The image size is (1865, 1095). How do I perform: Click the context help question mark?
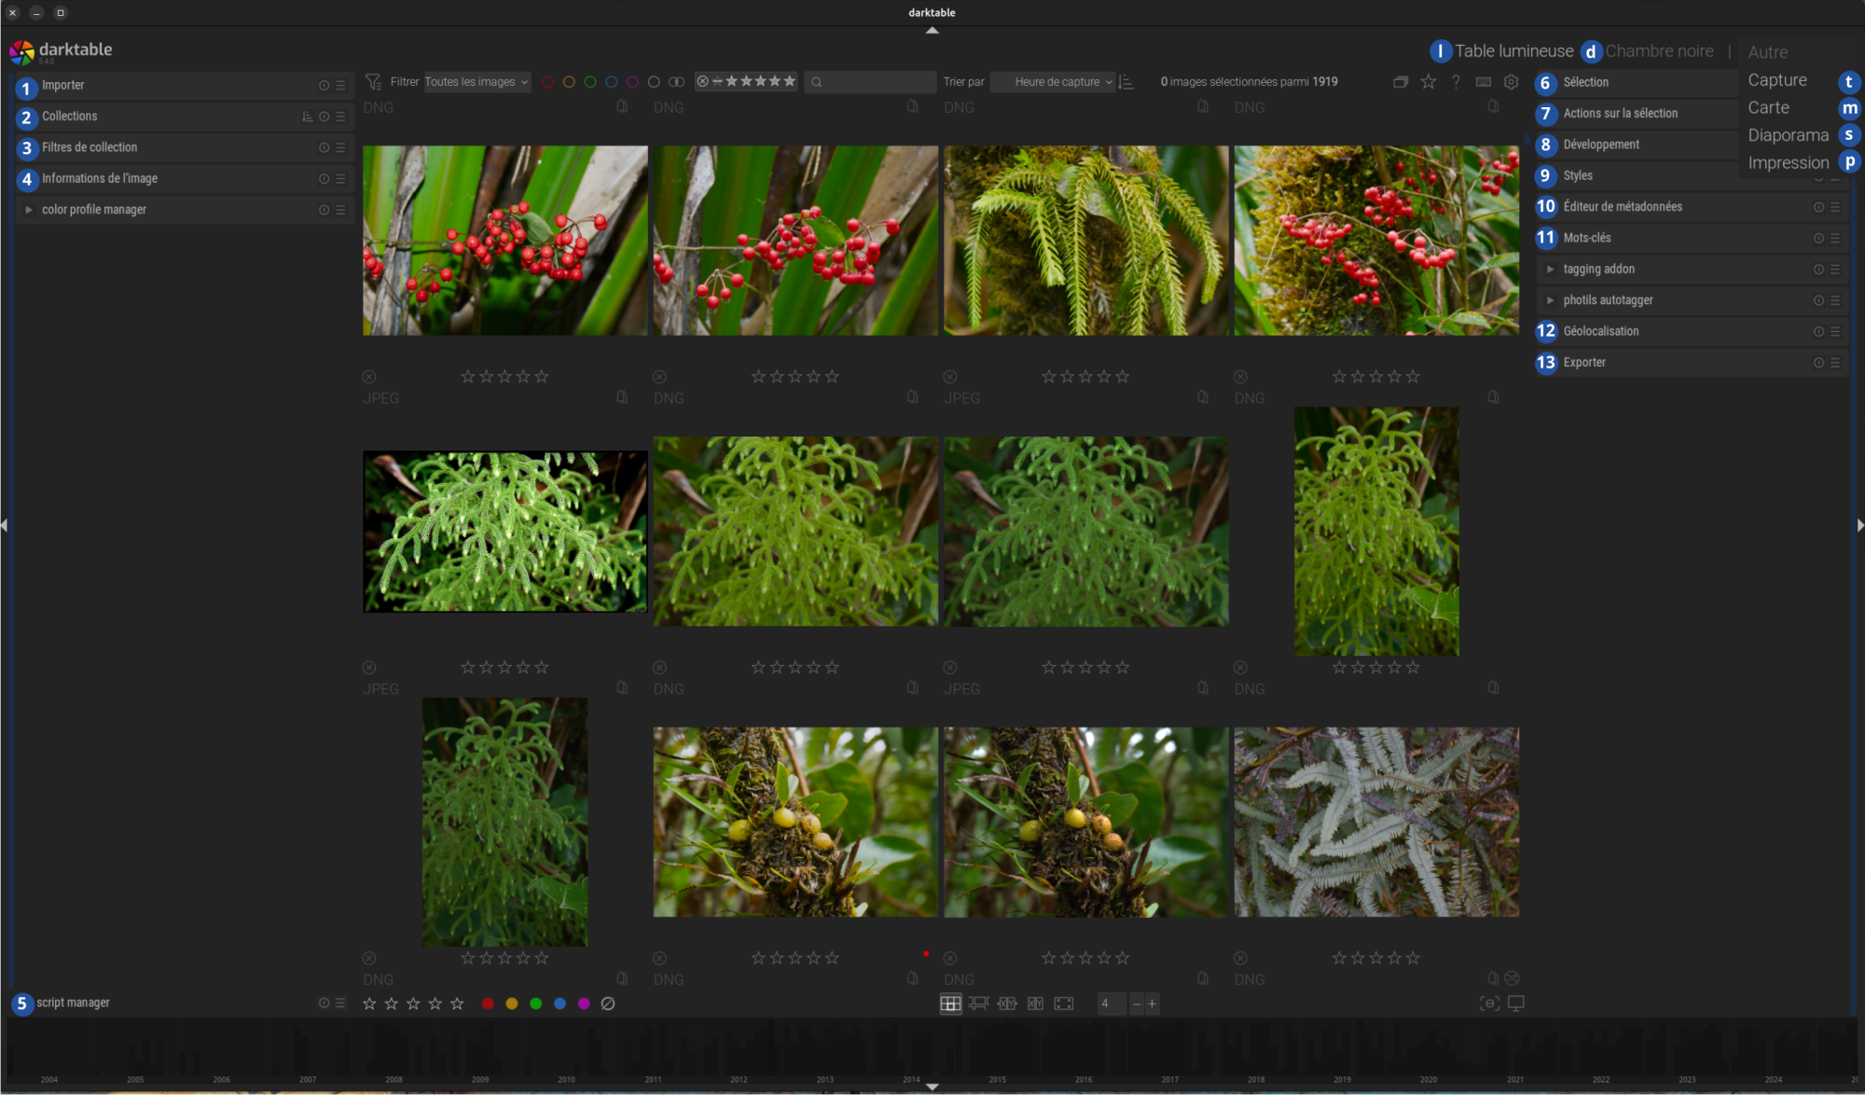[x=1456, y=82]
